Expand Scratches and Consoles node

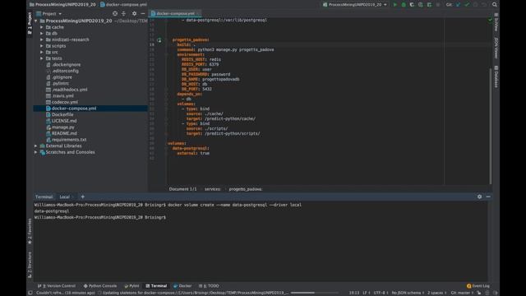[36, 152]
